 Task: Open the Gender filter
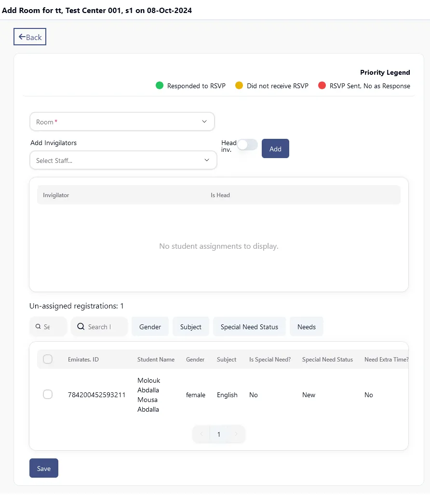tap(150, 327)
